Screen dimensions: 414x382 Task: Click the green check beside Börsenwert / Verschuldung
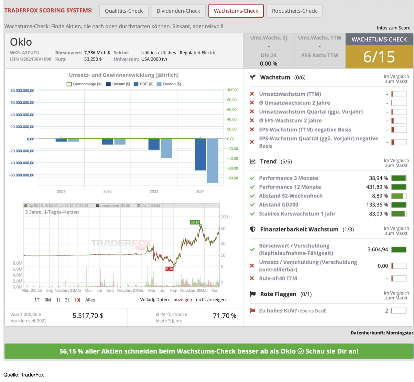252,250
